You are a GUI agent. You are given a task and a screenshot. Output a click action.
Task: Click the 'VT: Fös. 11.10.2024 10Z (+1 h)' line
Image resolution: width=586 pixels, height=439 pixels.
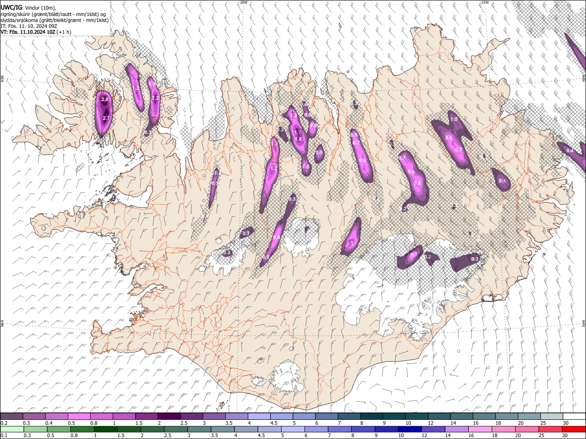click(36, 32)
